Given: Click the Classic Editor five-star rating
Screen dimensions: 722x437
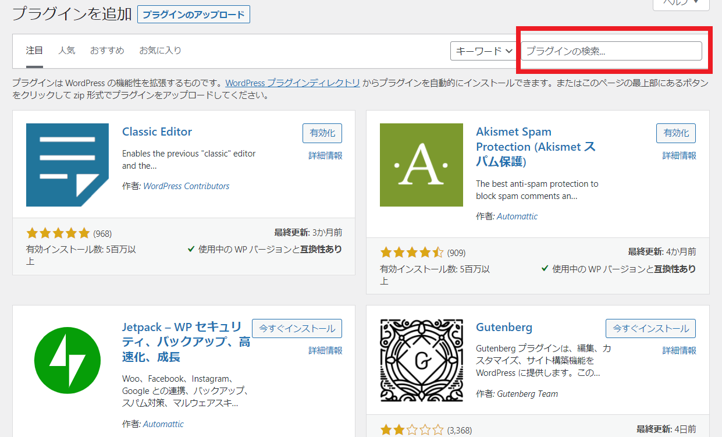Looking at the screenshot, I should click(58, 233).
